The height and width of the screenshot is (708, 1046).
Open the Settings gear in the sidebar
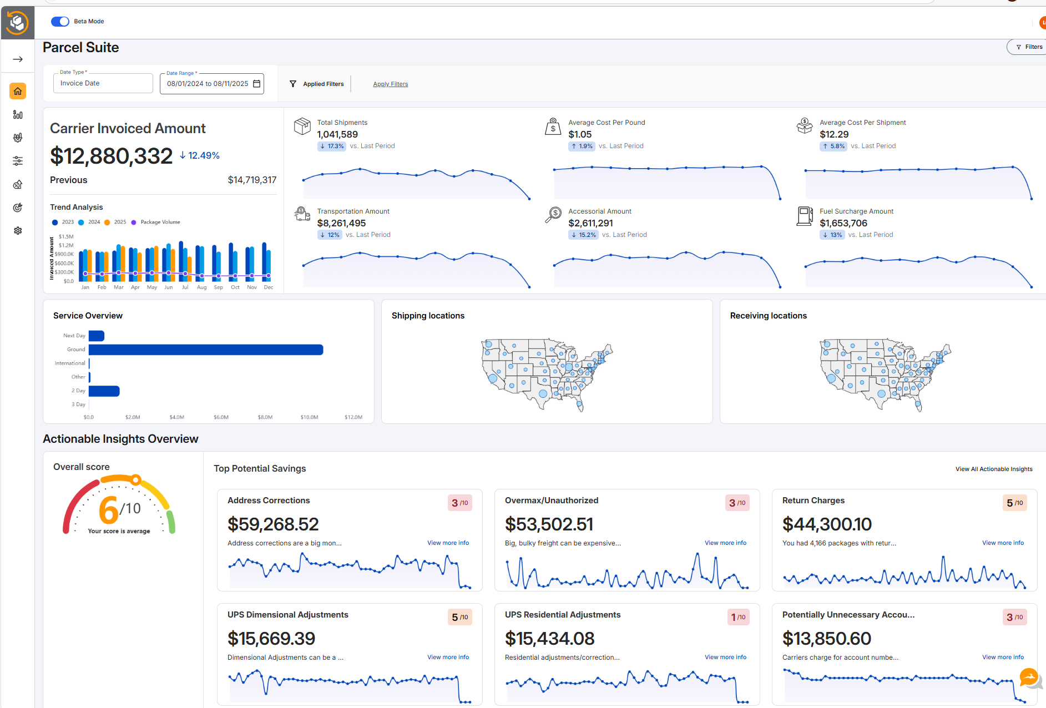18,230
